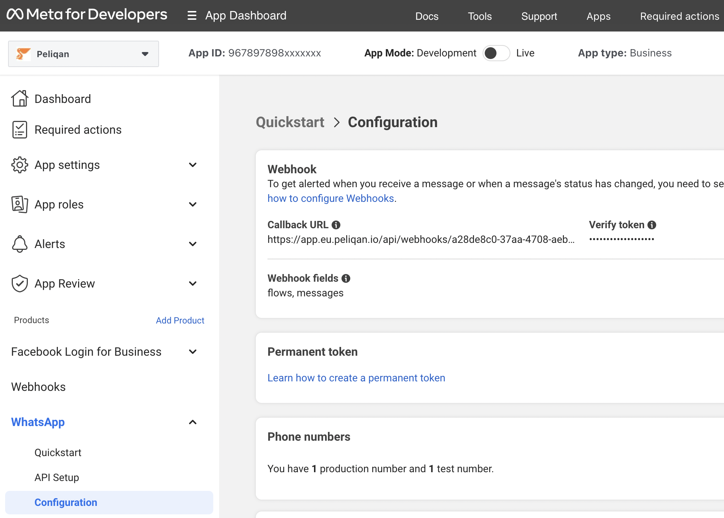This screenshot has width=724, height=518.
Task: Click the Dashboard label in sidebar
Action: (63, 99)
